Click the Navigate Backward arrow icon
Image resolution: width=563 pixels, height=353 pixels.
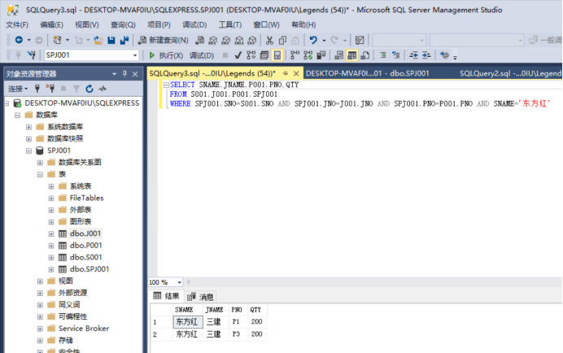[19, 40]
